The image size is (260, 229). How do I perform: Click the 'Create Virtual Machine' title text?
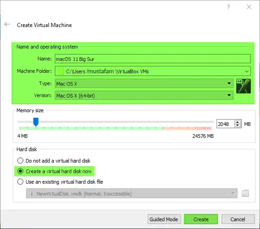coord(44,25)
